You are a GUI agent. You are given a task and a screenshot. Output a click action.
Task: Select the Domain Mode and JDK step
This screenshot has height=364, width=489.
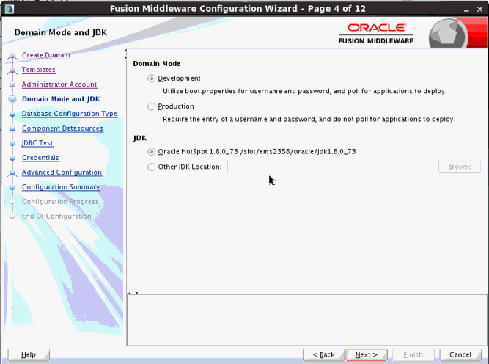click(x=61, y=99)
